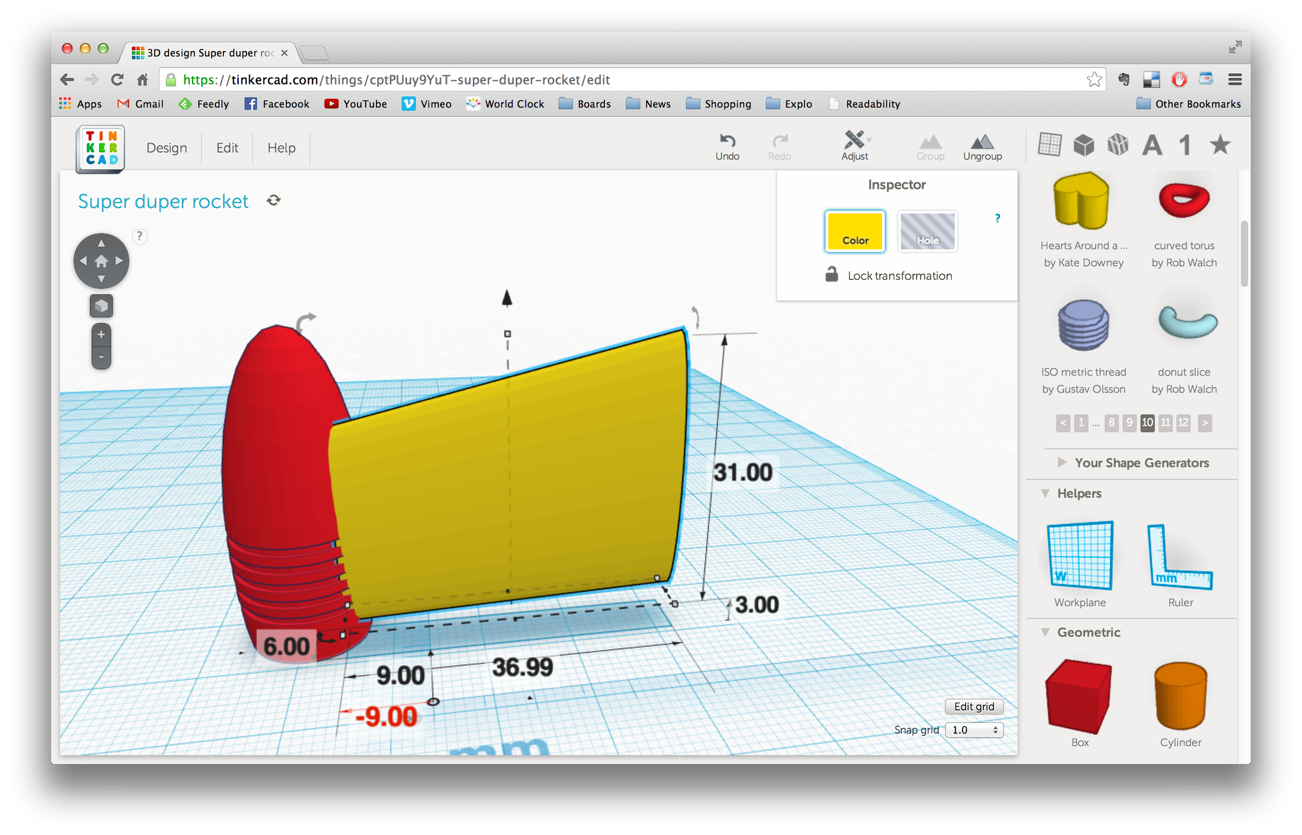Open the Snap grid dropdown

[x=974, y=730]
